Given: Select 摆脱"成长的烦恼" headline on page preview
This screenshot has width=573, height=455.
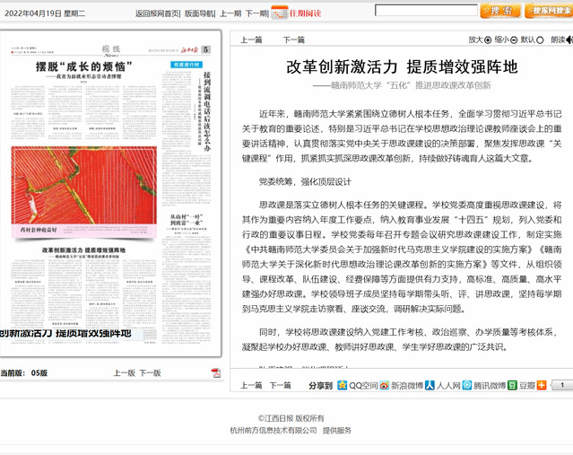Looking at the screenshot, I should tap(83, 67).
